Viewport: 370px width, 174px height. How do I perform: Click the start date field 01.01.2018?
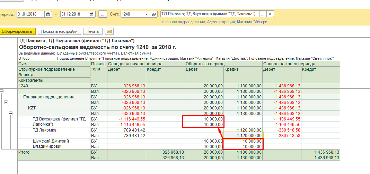click(x=31, y=14)
